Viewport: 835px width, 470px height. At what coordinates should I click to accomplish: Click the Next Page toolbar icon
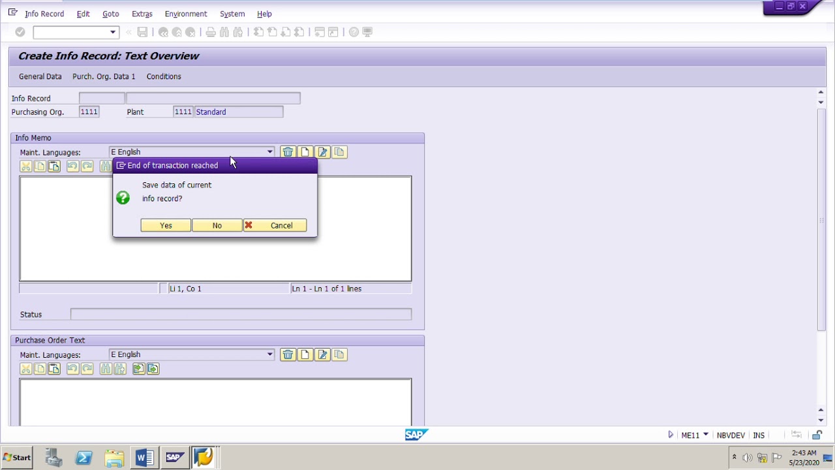[286, 32]
